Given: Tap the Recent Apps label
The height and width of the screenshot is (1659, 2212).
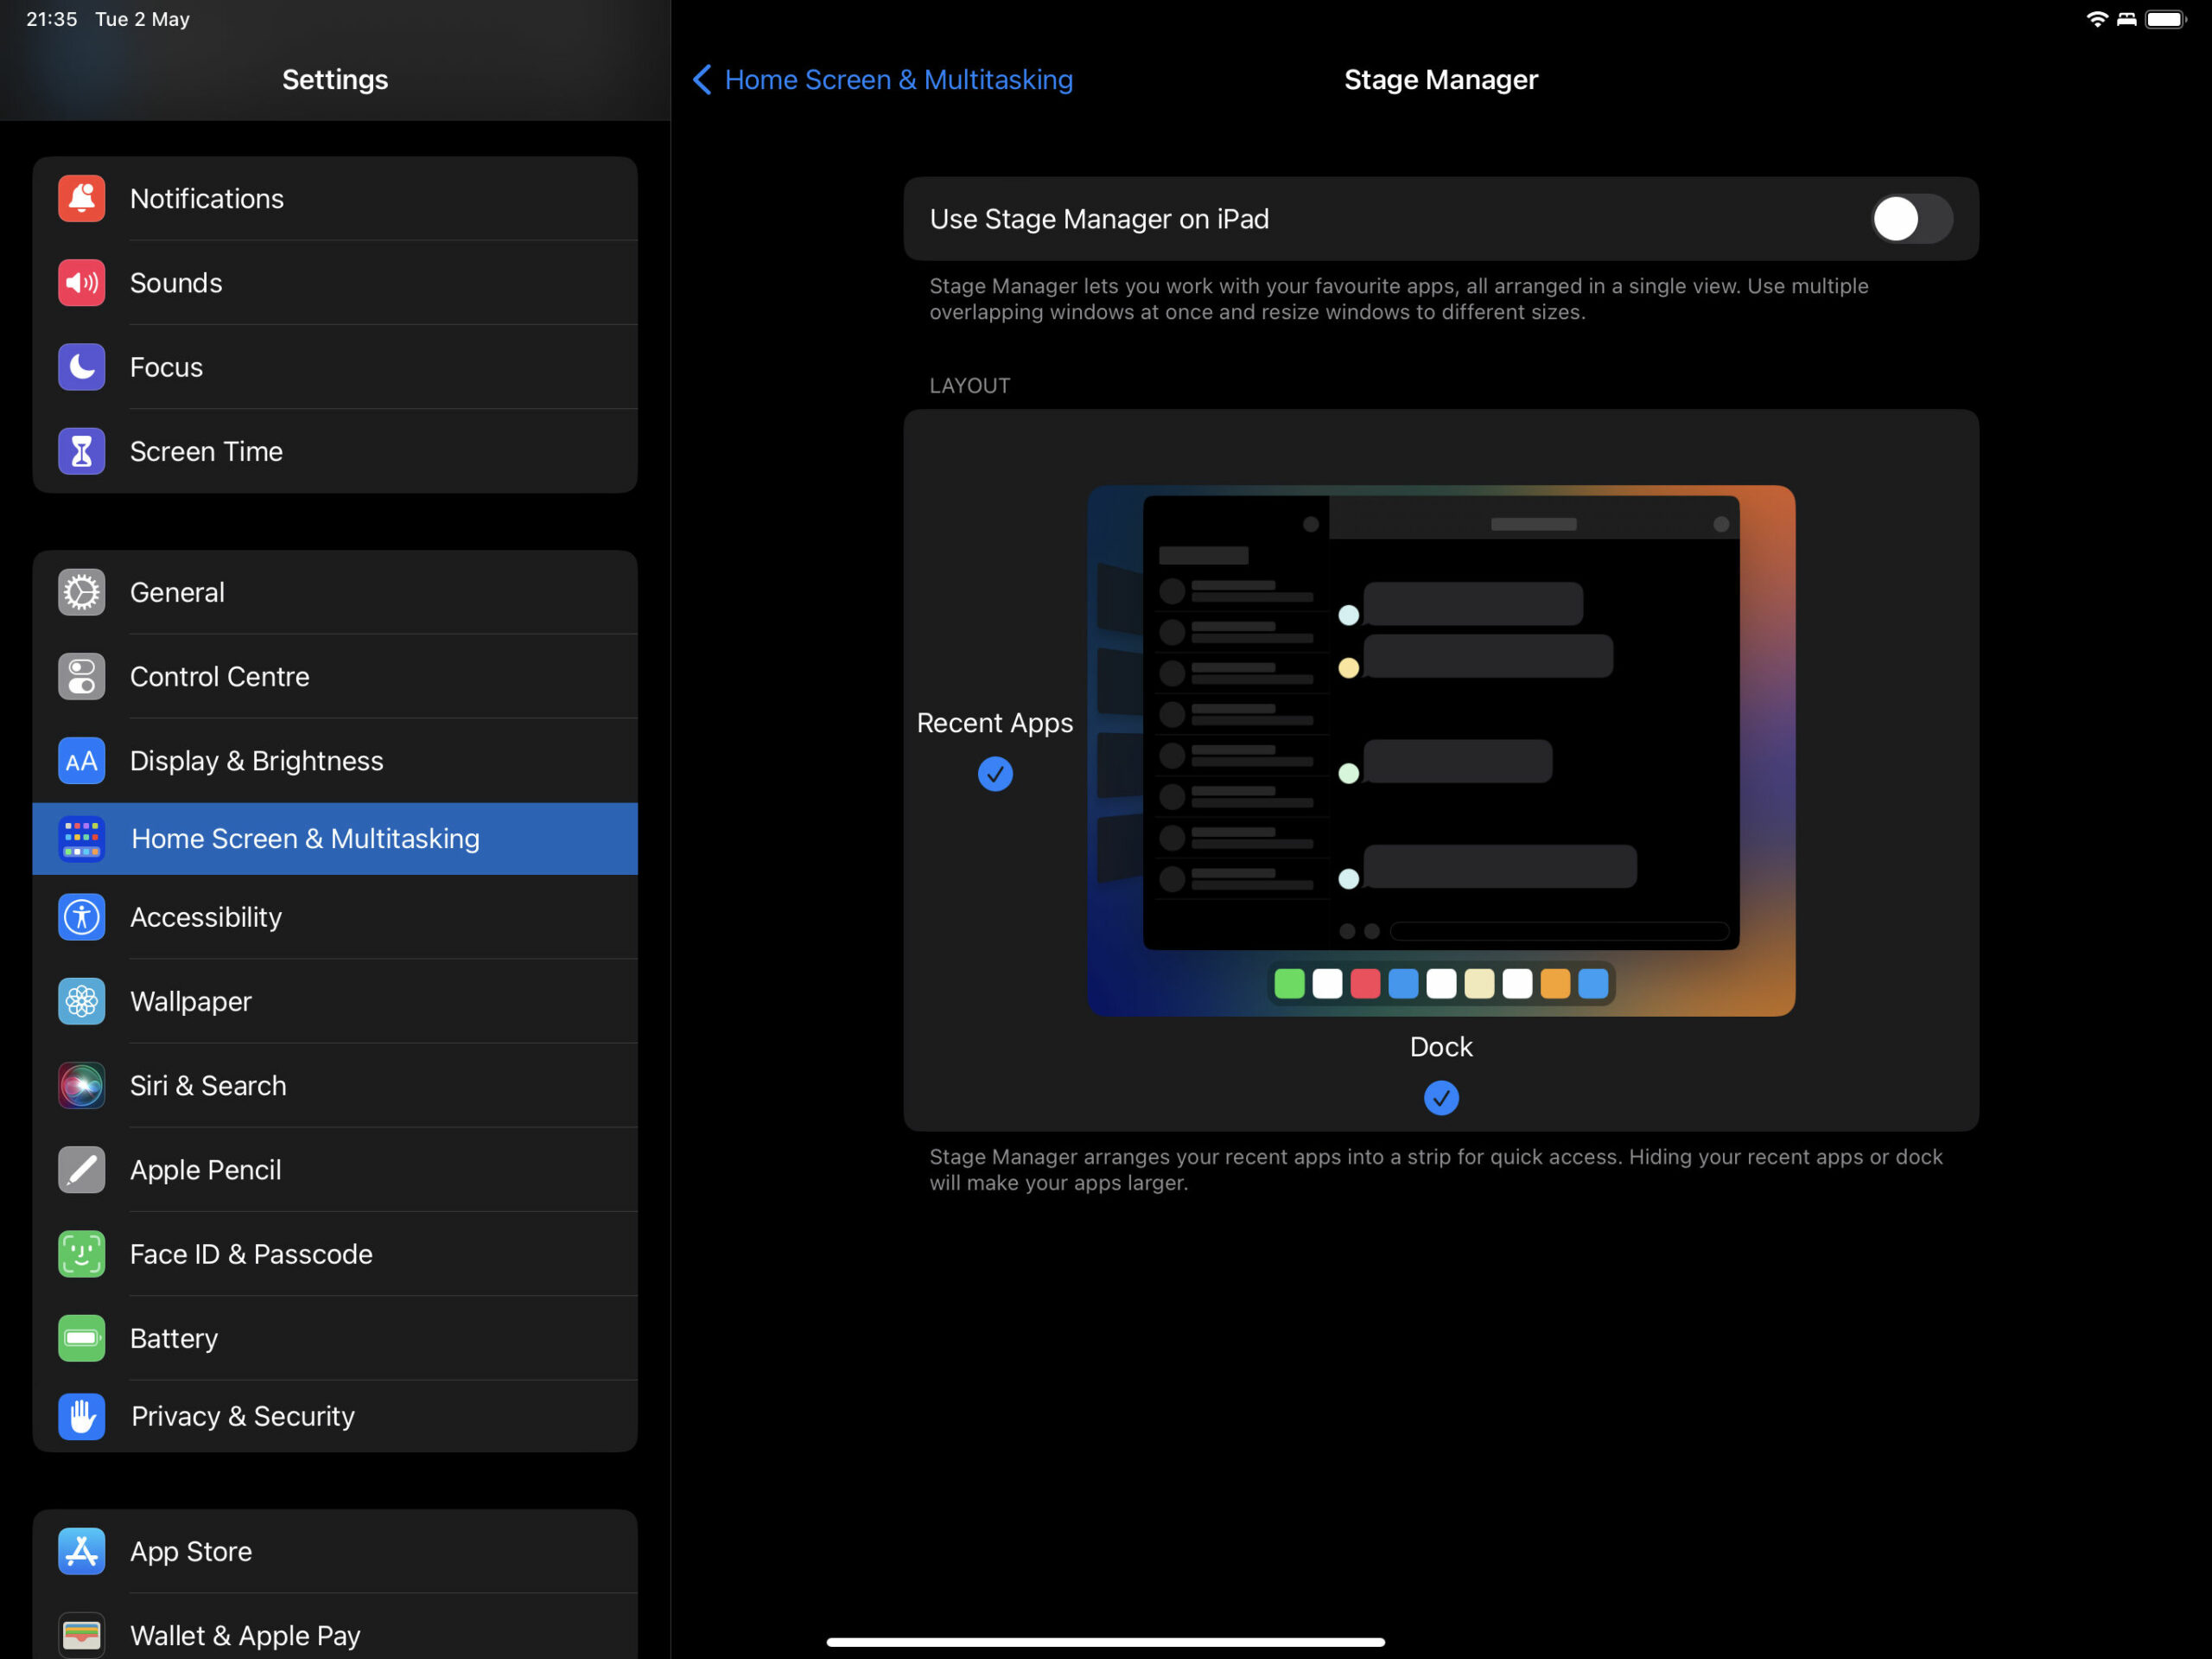Looking at the screenshot, I should click(995, 723).
